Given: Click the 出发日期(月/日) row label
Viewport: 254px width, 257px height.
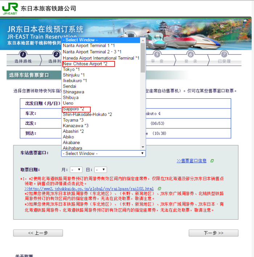Looking at the screenshot, I should [x=43, y=103].
